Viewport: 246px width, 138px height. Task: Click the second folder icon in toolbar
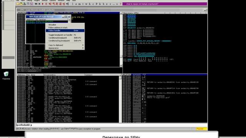(21, 4)
